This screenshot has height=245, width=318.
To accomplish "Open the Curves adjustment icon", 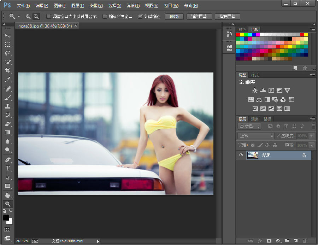I will click(x=271, y=91).
